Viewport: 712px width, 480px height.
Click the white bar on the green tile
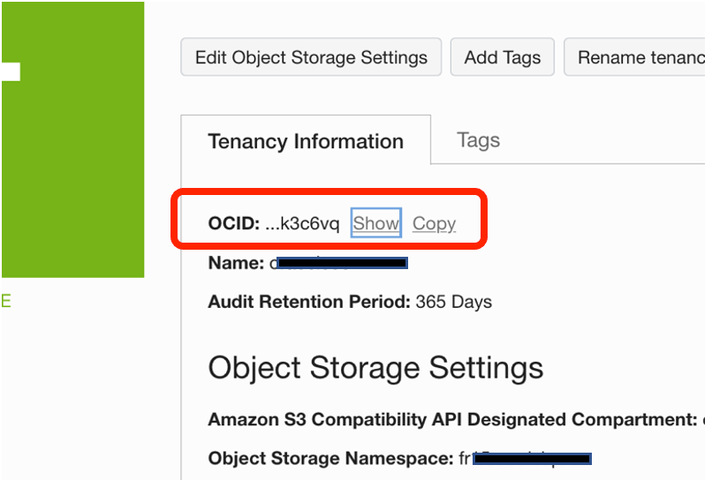tap(11, 71)
